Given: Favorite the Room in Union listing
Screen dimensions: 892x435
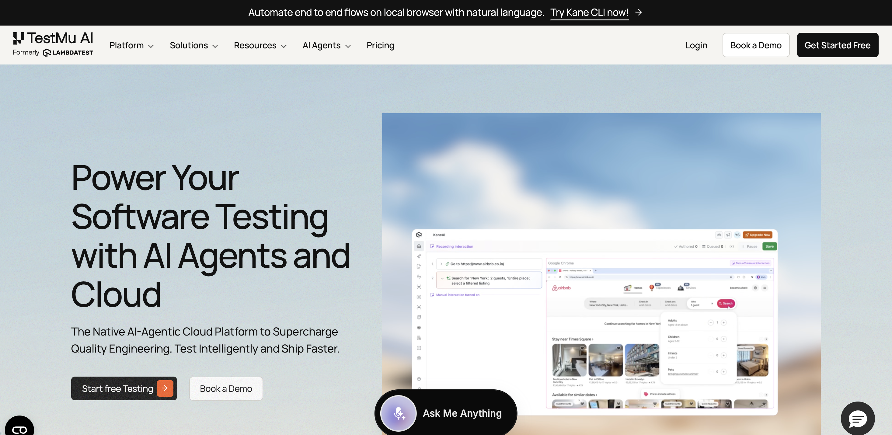Looking at the screenshot, I should [764, 348].
